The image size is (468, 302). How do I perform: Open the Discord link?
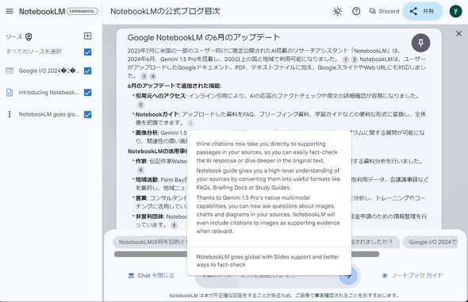tap(384, 11)
